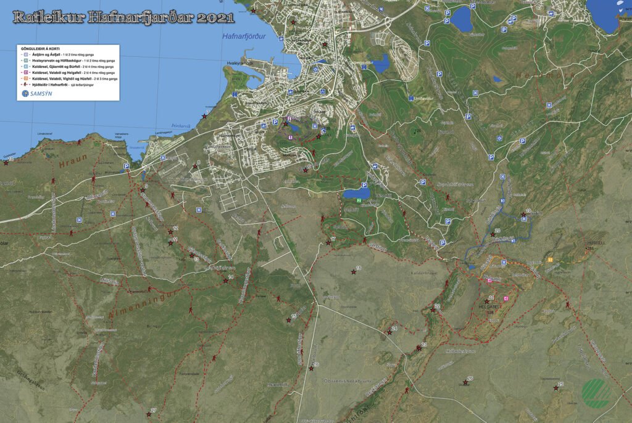Viewport: 632px width, 423px height.
Task: Select star marker number 19 near Búrfell
Action: tap(523, 215)
